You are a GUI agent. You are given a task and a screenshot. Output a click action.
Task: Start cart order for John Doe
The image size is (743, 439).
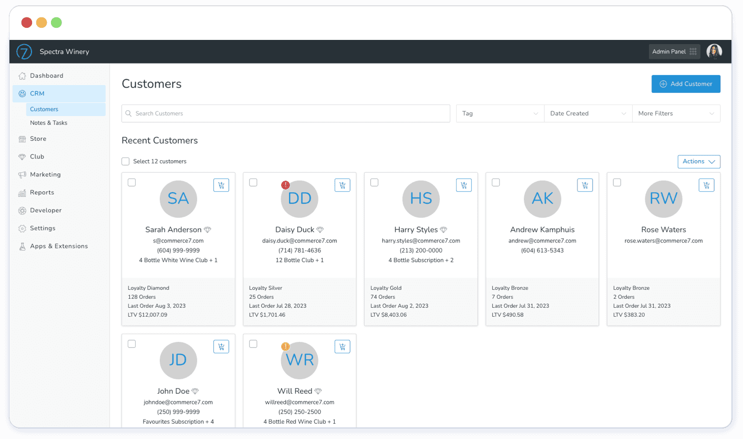(221, 347)
